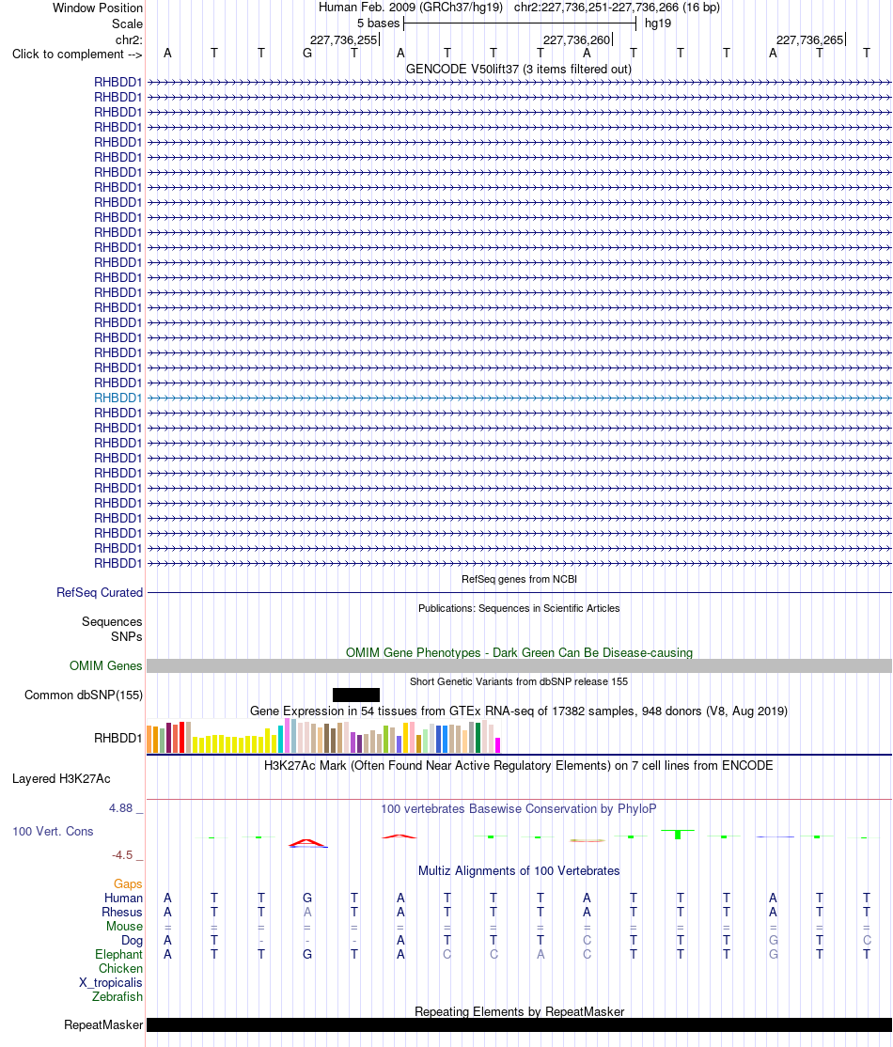Open 'Multiz Alignments of 100 Vertebrates' title
The height and width of the screenshot is (1047, 893).
pos(519,870)
